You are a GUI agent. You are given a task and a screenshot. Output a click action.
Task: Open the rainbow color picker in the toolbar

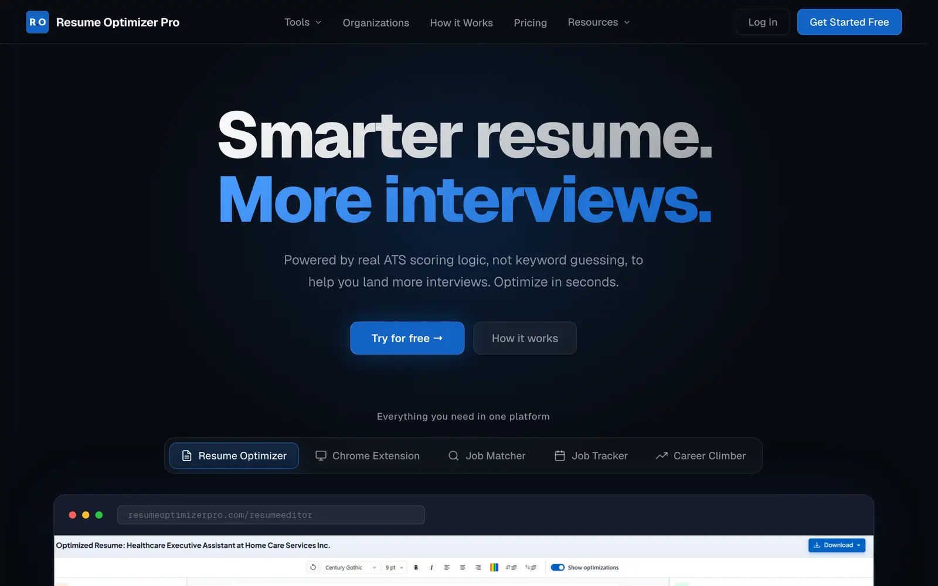[494, 567]
